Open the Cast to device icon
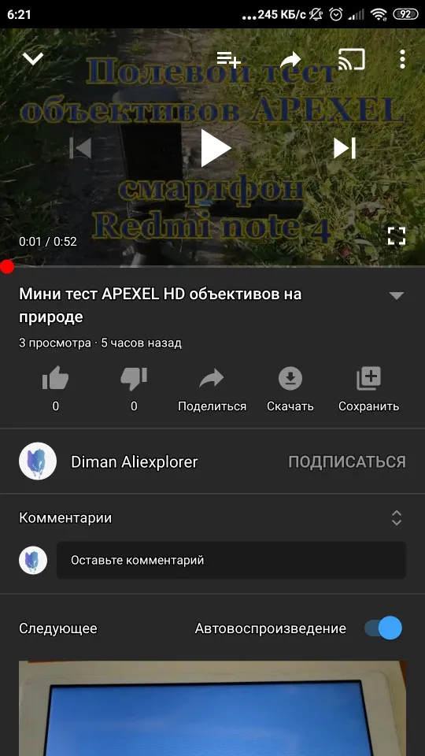425x756 pixels. coord(352,59)
